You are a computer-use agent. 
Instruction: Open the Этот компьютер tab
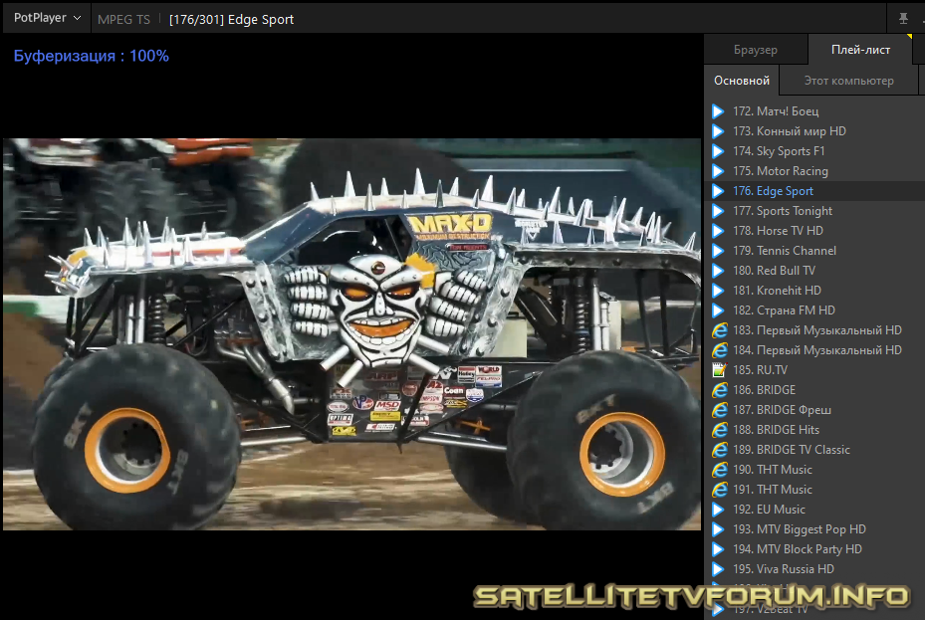(848, 81)
